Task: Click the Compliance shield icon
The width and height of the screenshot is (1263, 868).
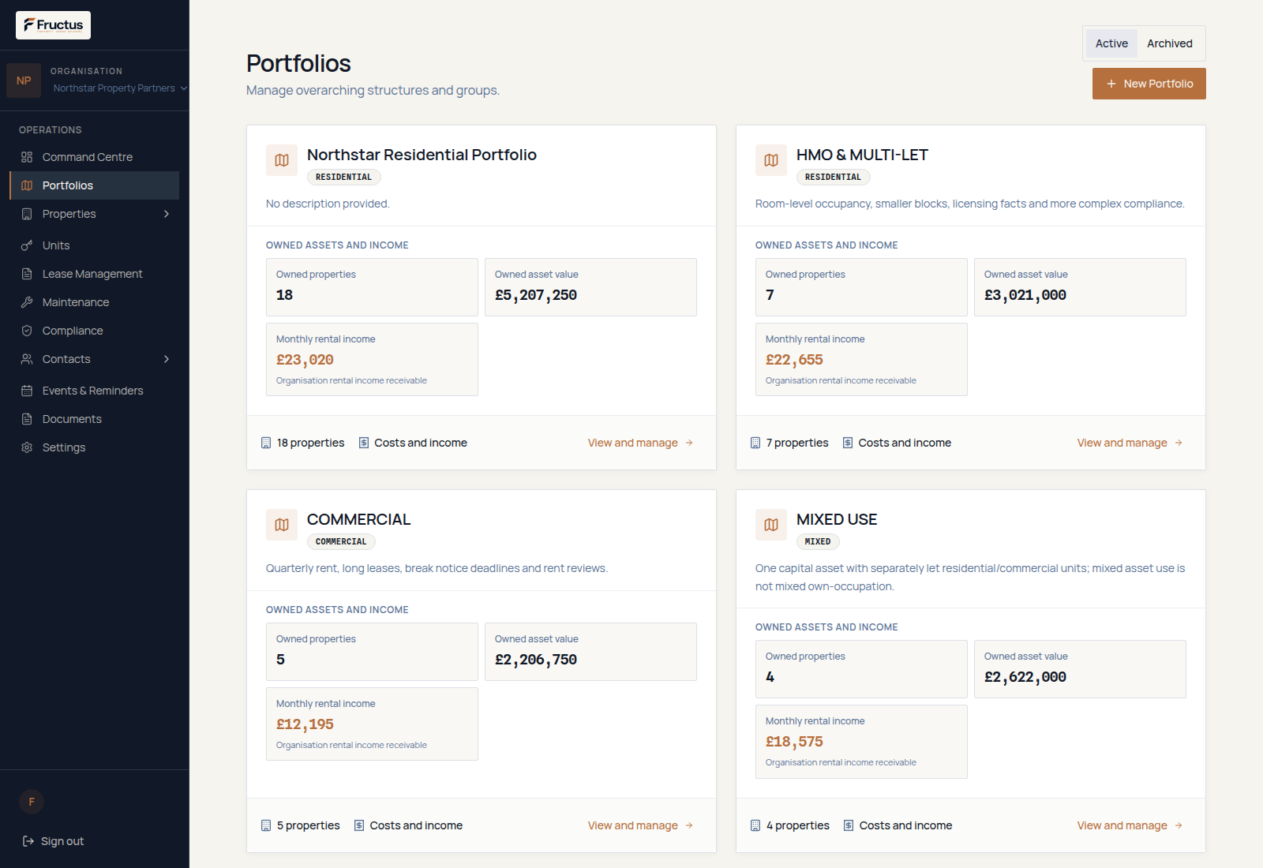Action: [27, 331]
